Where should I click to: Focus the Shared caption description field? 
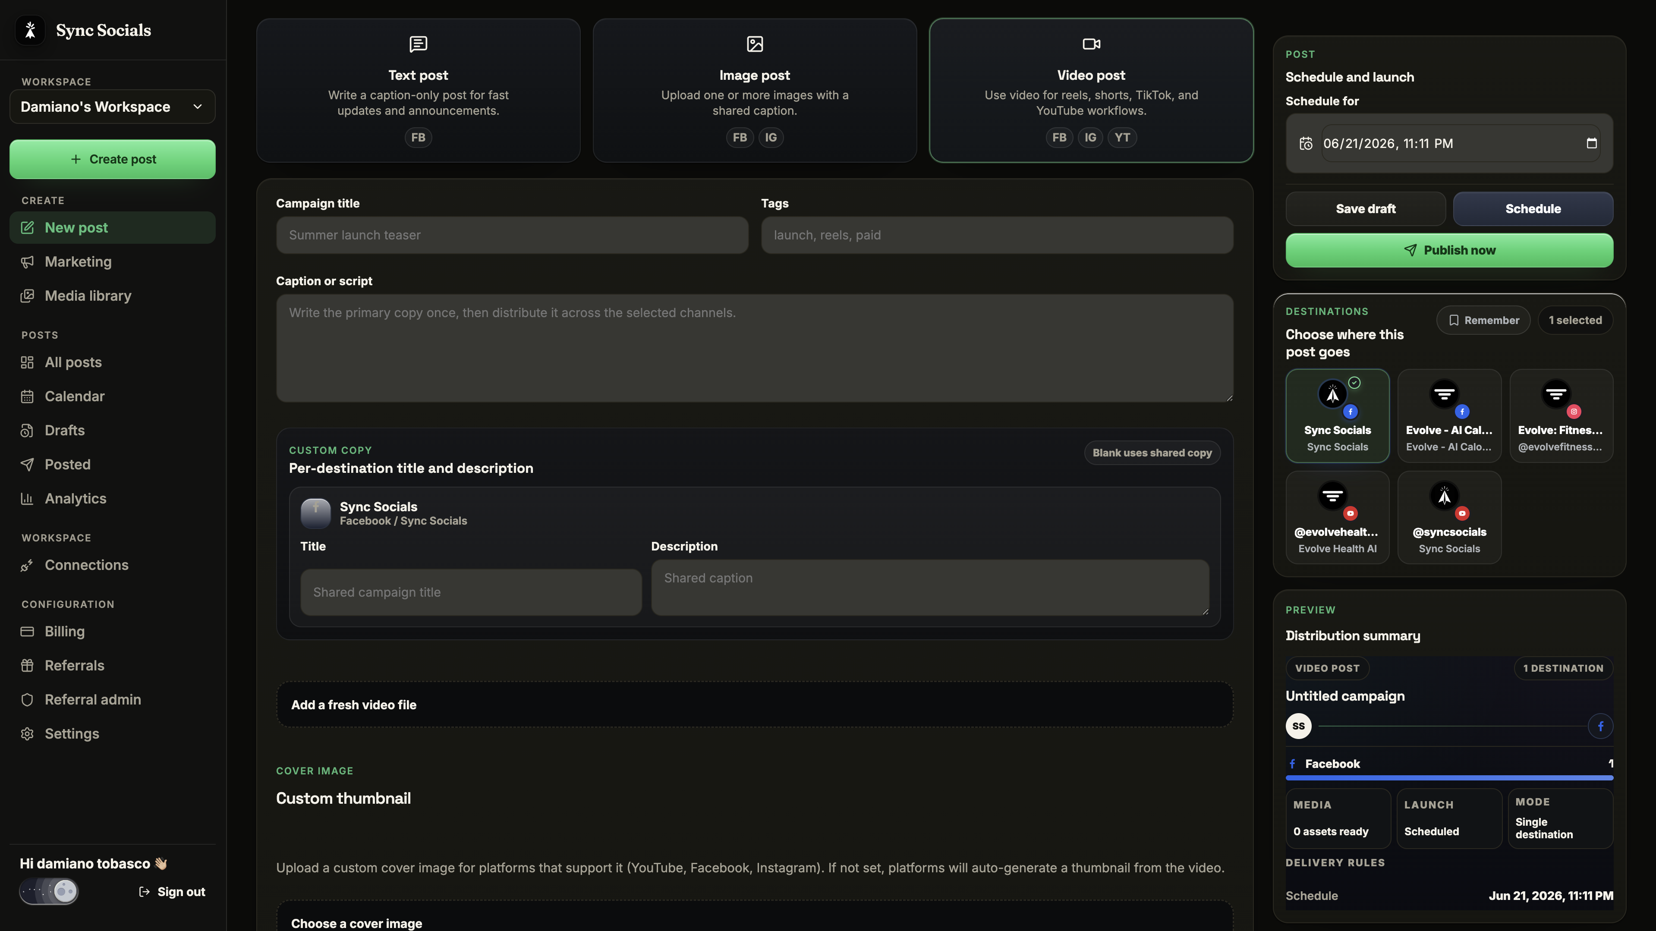click(x=930, y=587)
